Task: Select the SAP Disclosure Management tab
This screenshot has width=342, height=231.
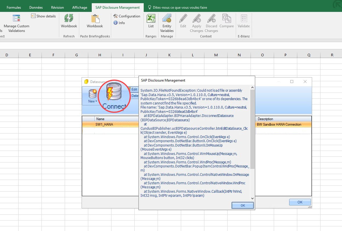Action: click(118, 8)
